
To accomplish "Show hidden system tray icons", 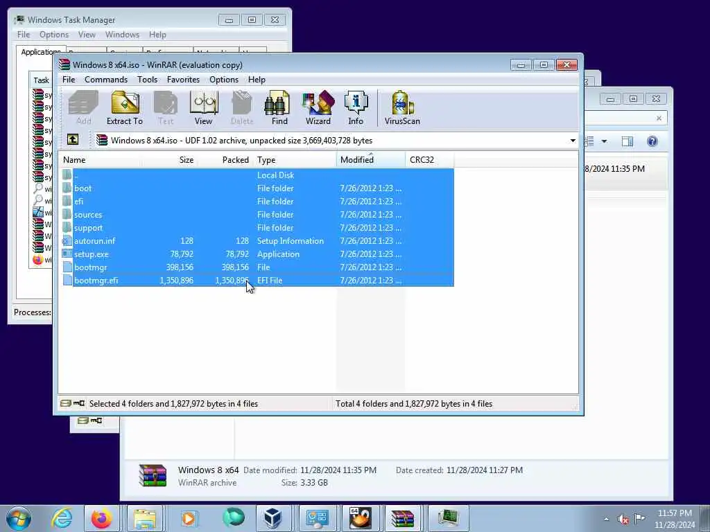I will 606,520.
